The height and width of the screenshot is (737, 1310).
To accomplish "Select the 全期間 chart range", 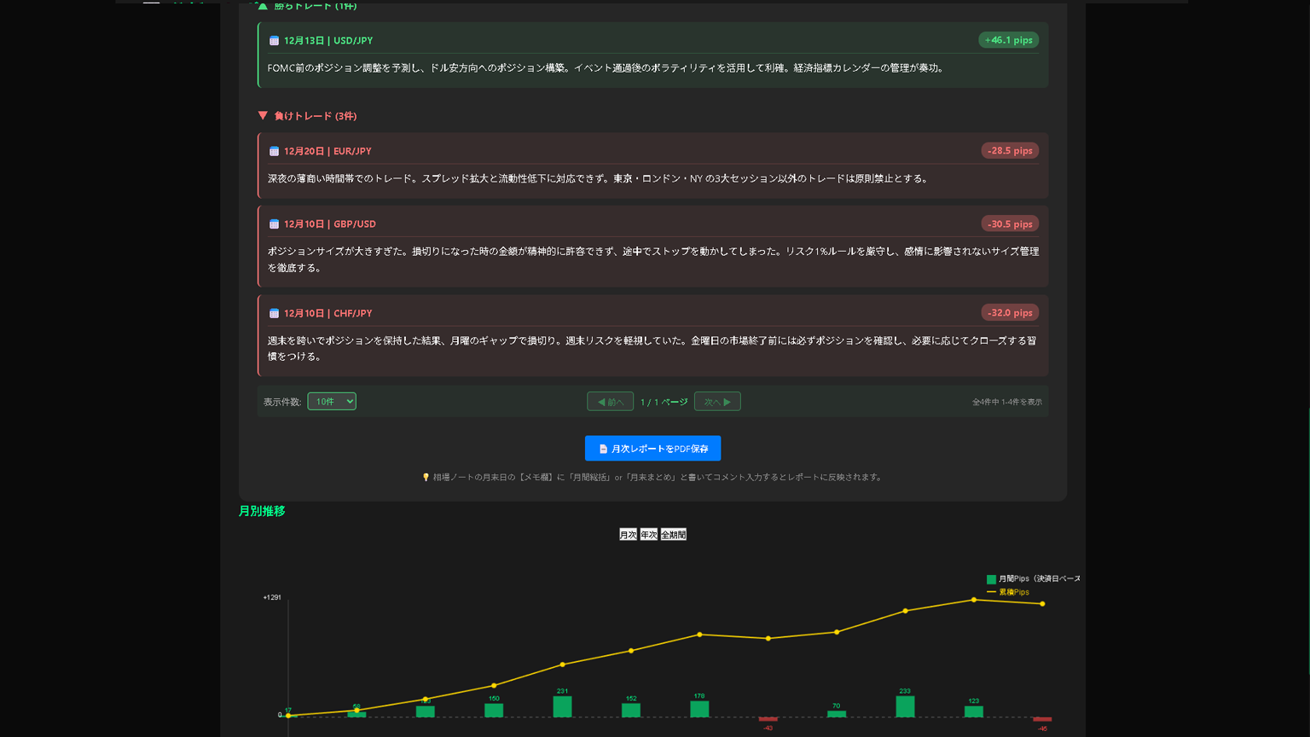I will tap(673, 535).
